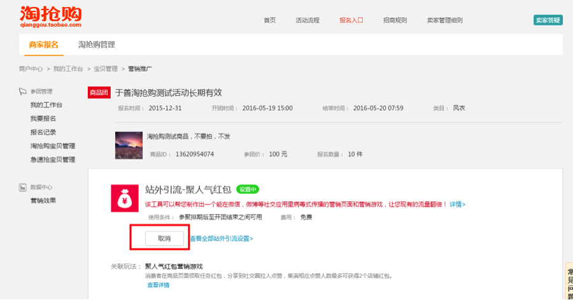Click quantity value 10 件
Image resolution: width=573 pixels, height=300 pixels.
[x=355, y=154]
